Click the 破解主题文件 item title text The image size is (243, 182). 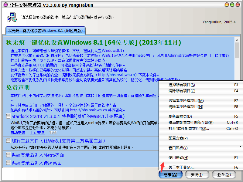[58, 141]
